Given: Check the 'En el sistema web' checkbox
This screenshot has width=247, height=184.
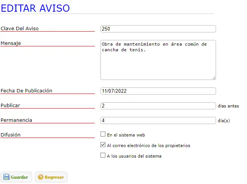Looking at the screenshot, I should 103,134.
